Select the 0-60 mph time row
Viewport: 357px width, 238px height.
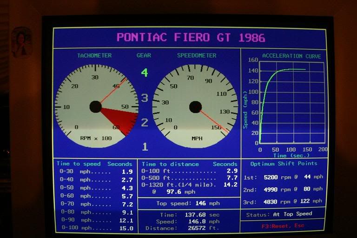coord(95,196)
